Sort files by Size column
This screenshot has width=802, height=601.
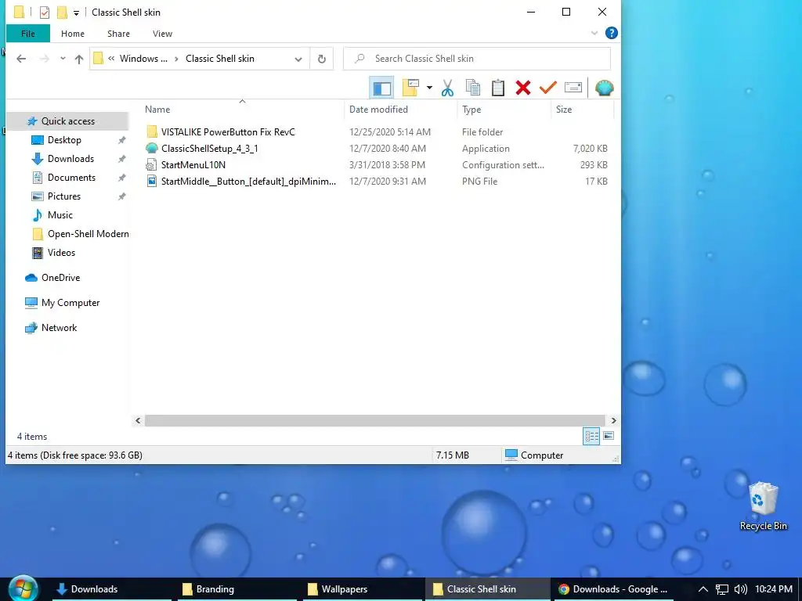(564, 110)
